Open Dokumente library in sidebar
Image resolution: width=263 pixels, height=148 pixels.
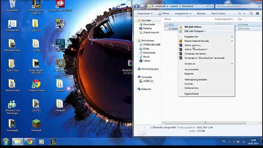click(x=148, y=53)
